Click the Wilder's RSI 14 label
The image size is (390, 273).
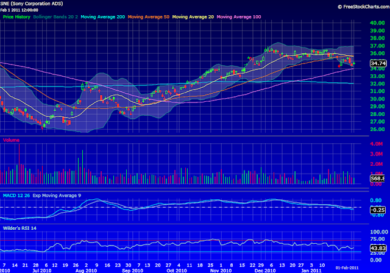pos(19,228)
